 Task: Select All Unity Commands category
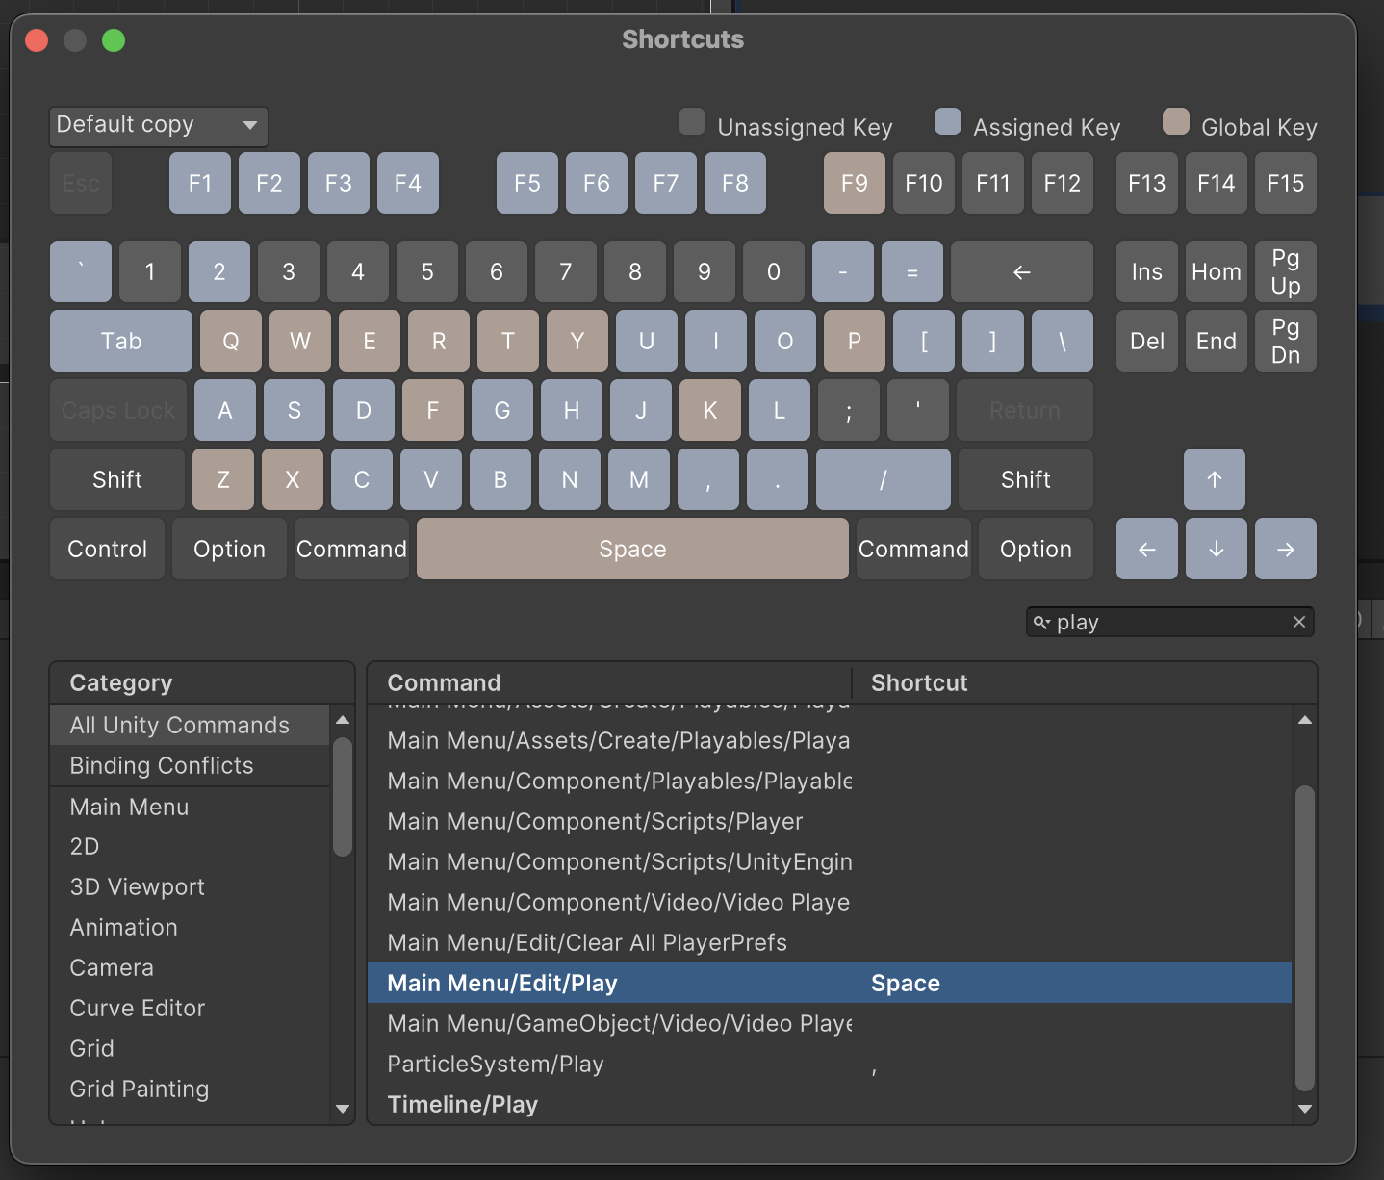190,725
